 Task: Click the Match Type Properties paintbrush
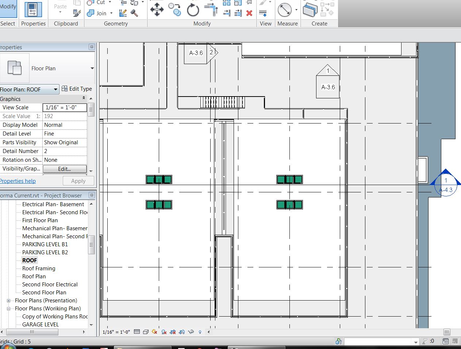[x=77, y=13]
